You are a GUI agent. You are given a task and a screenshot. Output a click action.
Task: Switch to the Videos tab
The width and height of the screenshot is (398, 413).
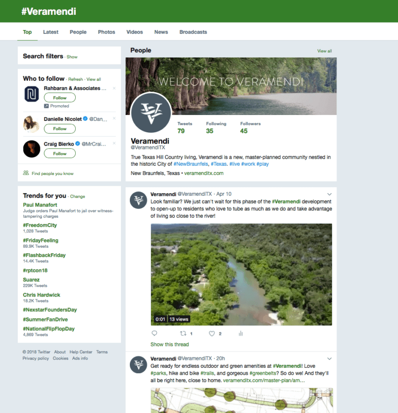[135, 32]
